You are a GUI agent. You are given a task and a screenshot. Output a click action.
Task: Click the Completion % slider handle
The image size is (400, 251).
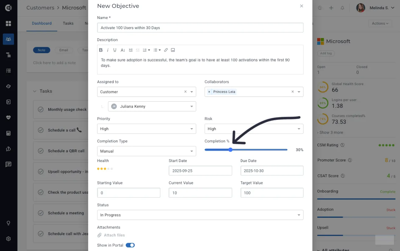(230, 150)
